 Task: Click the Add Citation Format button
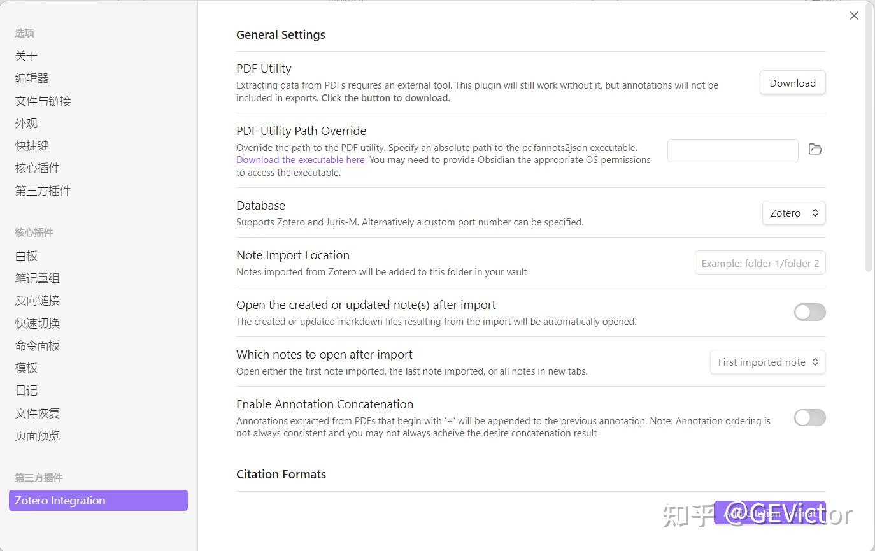771,513
